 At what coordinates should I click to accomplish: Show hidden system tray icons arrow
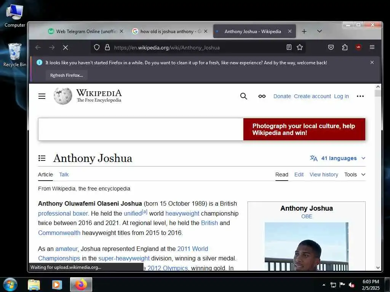point(324,285)
